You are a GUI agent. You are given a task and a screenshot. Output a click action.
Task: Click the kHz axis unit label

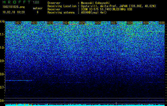point(2,21)
